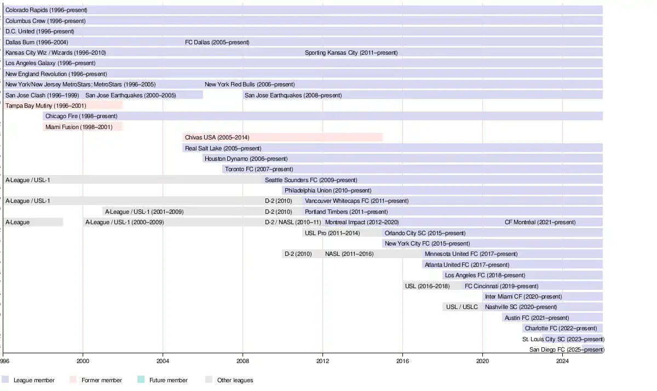This screenshot has height=391, width=657.
Task: Click FC Dallas (2005–present) label
Action: click(x=217, y=42)
